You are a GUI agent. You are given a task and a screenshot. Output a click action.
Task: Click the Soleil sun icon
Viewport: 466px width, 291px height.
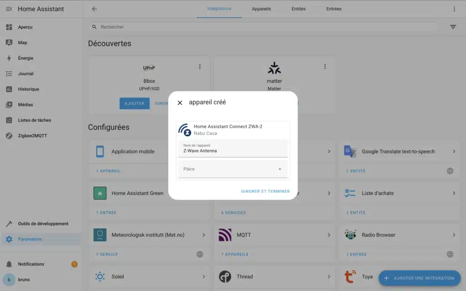(100, 276)
